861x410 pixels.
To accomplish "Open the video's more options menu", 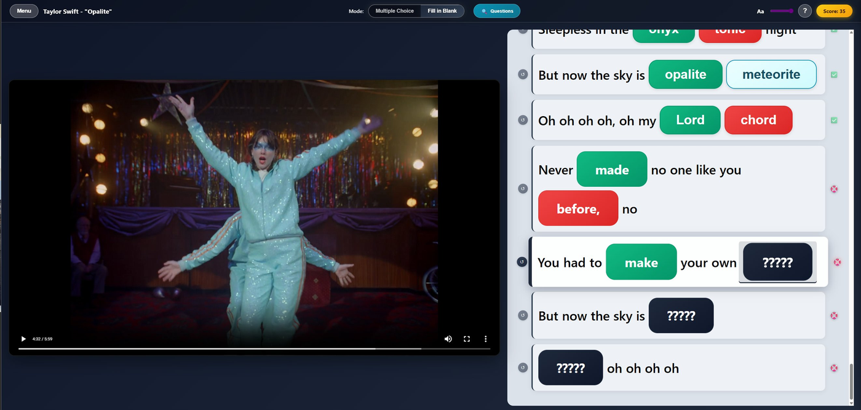I will click(486, 339).
